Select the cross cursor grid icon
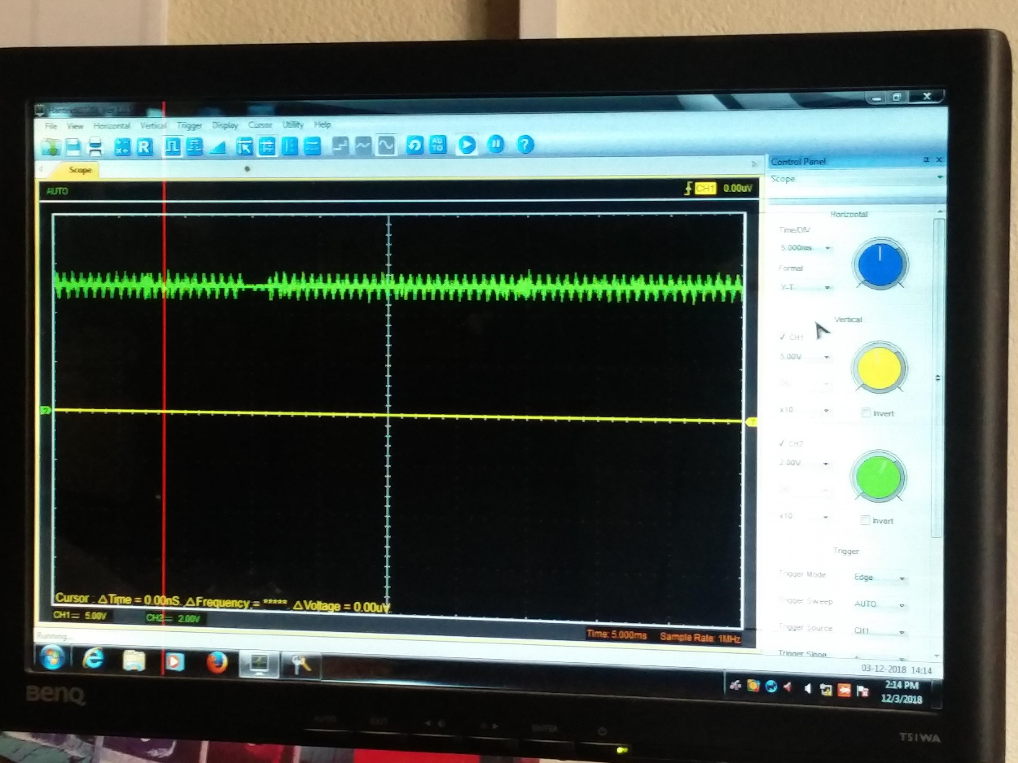Image resolution: width=1018 pixels, height=763 pixels. point(267,147)
